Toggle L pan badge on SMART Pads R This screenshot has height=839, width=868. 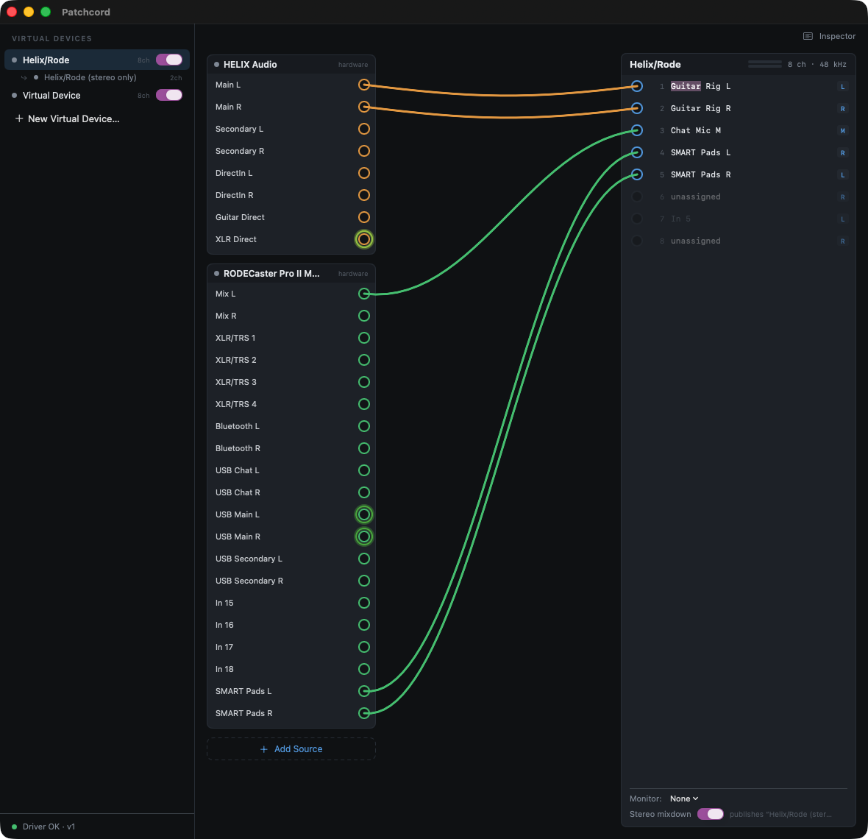point(842,175)
